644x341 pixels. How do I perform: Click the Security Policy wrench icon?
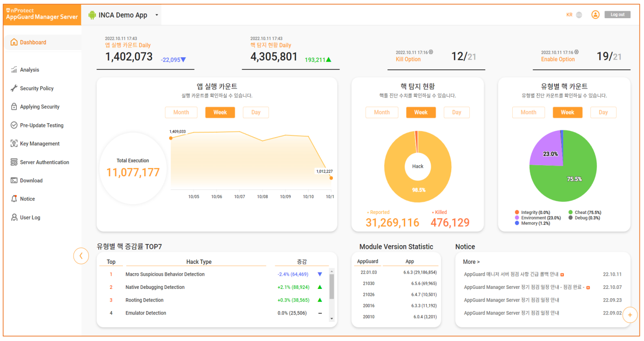coord(14,88)
